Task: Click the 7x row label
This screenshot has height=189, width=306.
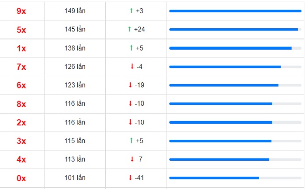Action: coord(21,67)
